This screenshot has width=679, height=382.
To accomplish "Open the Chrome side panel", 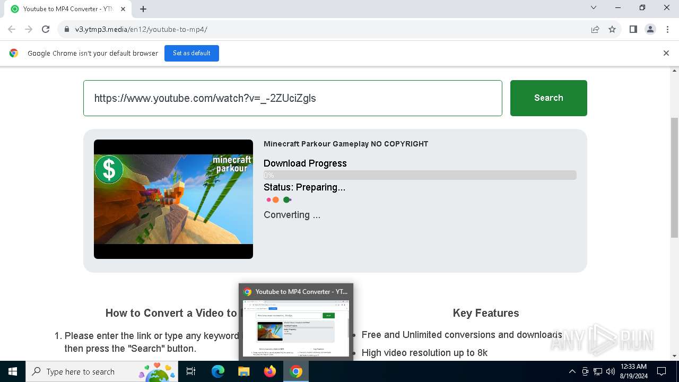I will [x=633, y=29].
